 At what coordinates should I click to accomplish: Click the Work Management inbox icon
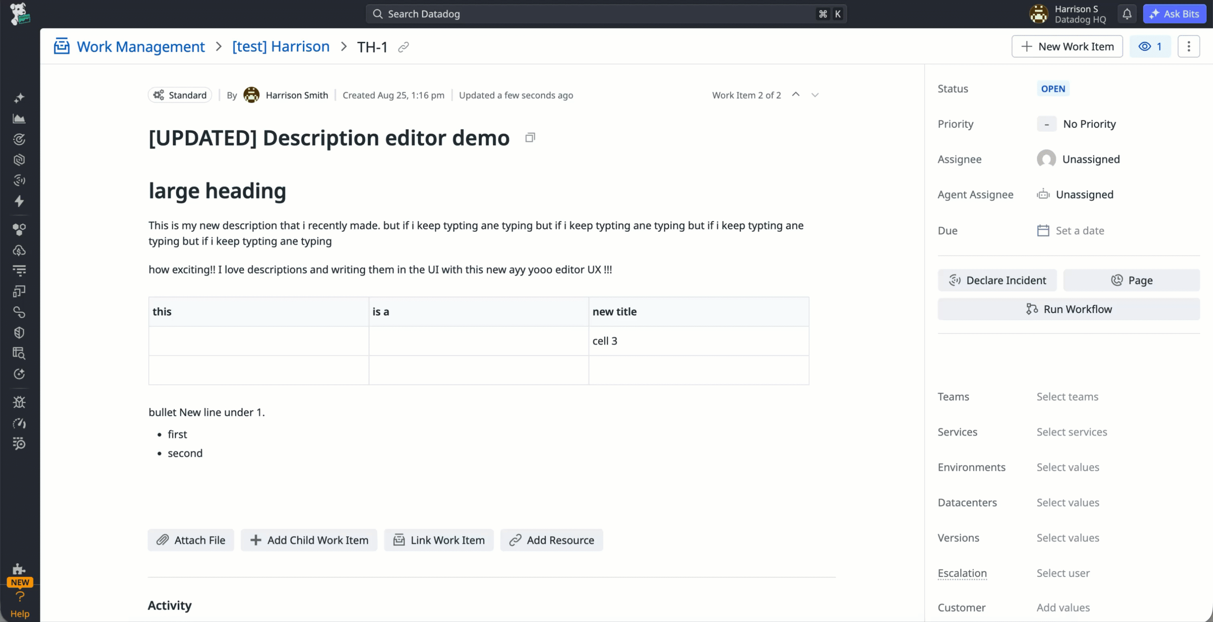(62, 46)
